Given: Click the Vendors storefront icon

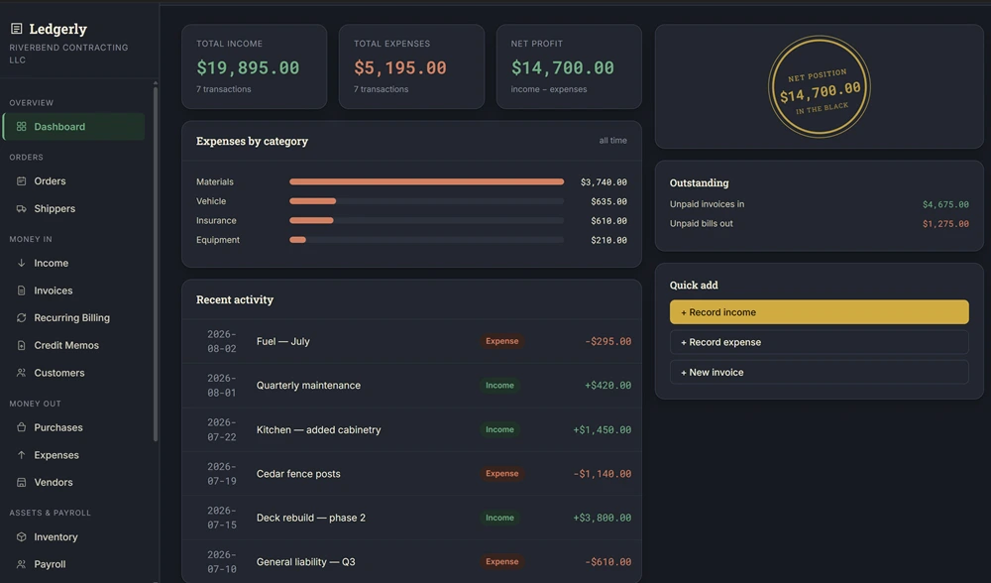Looking at the screenshot, I should point(22,482).
